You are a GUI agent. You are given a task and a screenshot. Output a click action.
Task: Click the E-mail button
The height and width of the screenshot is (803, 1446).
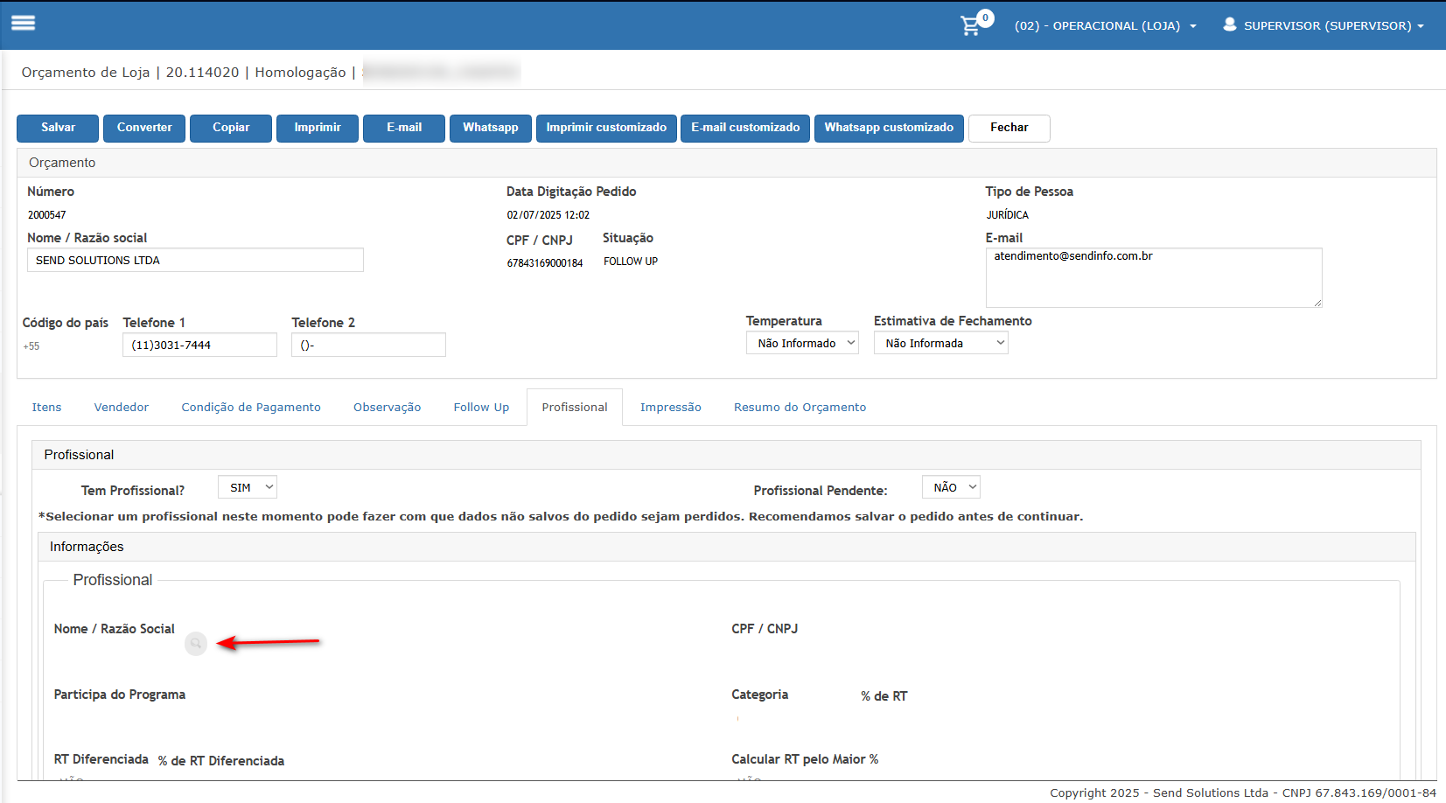404,128
